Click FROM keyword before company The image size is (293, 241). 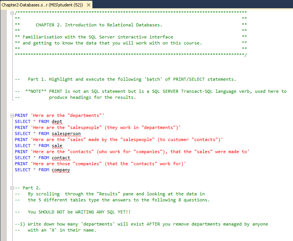[x=44, y=170]
